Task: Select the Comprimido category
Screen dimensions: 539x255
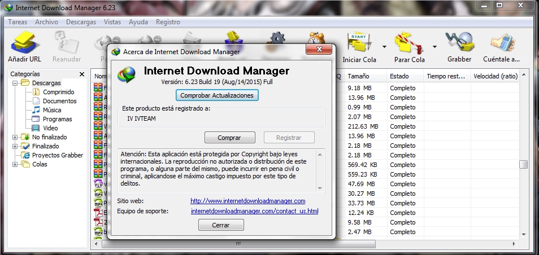Action: click(58, 92)
